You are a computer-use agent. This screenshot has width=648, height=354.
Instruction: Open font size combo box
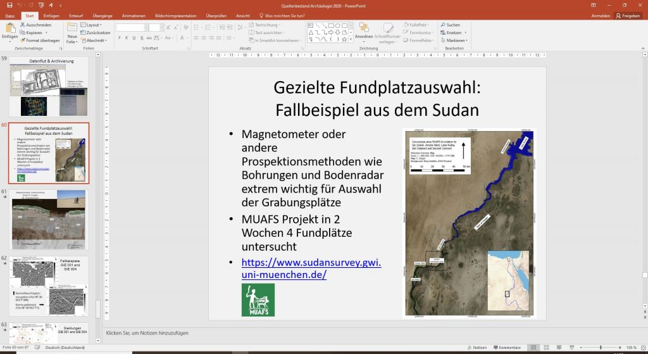(156, 27)
